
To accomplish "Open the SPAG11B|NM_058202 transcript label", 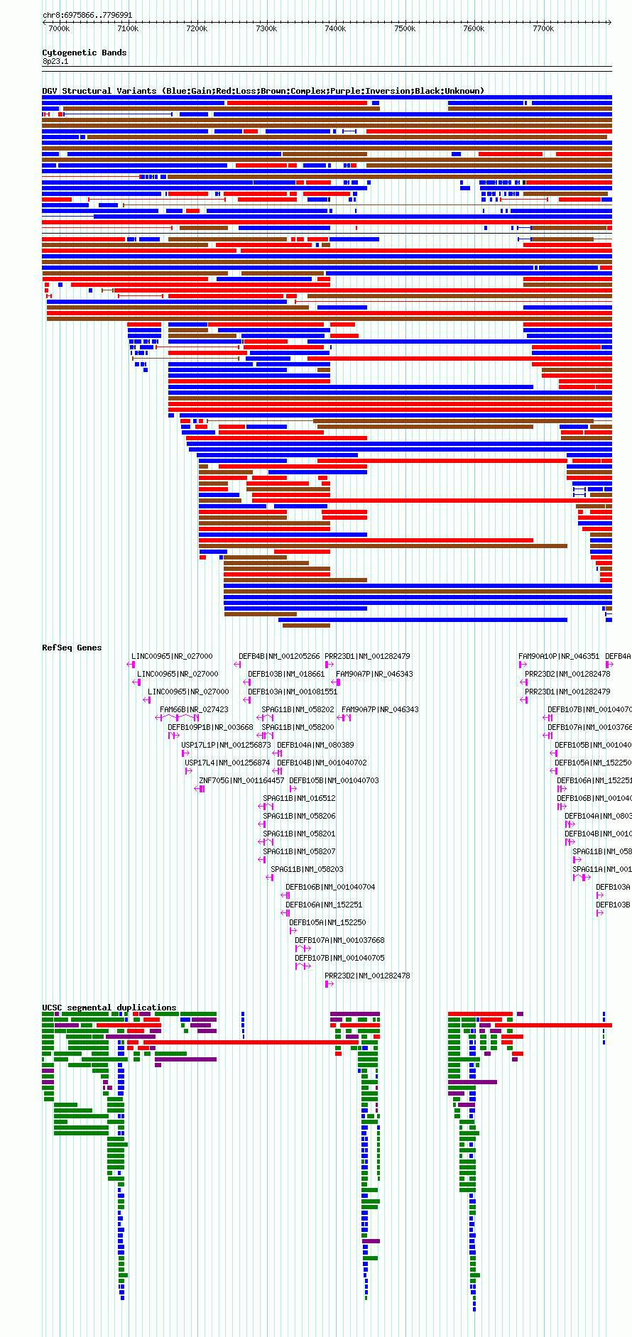I will 298,709.
